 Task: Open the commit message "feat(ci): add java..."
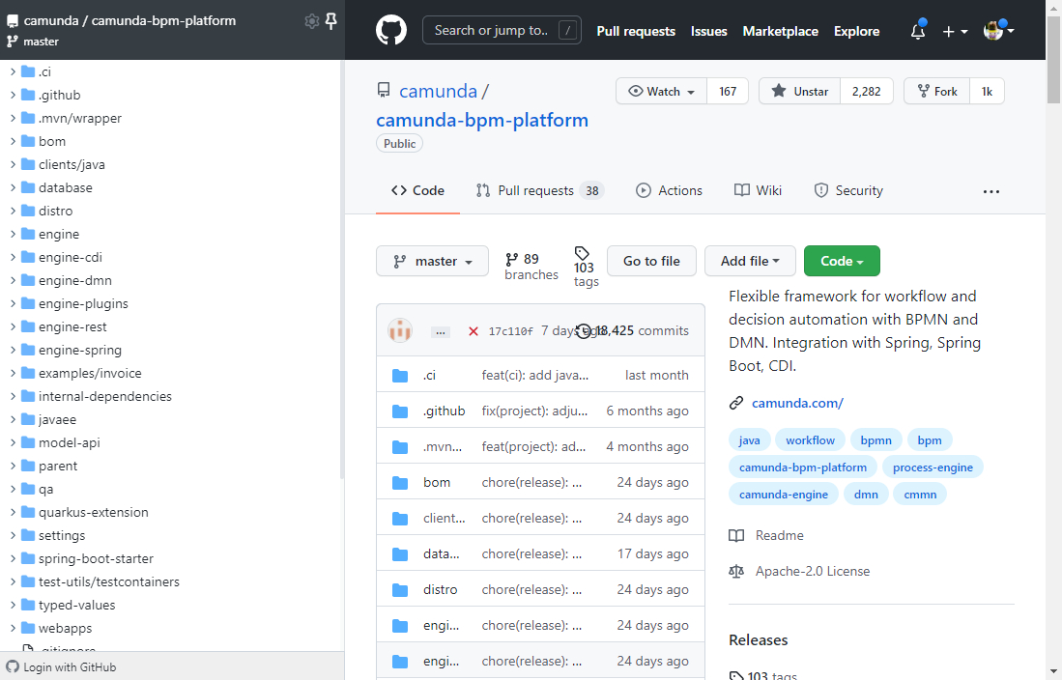pyautogui.click(x=535, y=375)
